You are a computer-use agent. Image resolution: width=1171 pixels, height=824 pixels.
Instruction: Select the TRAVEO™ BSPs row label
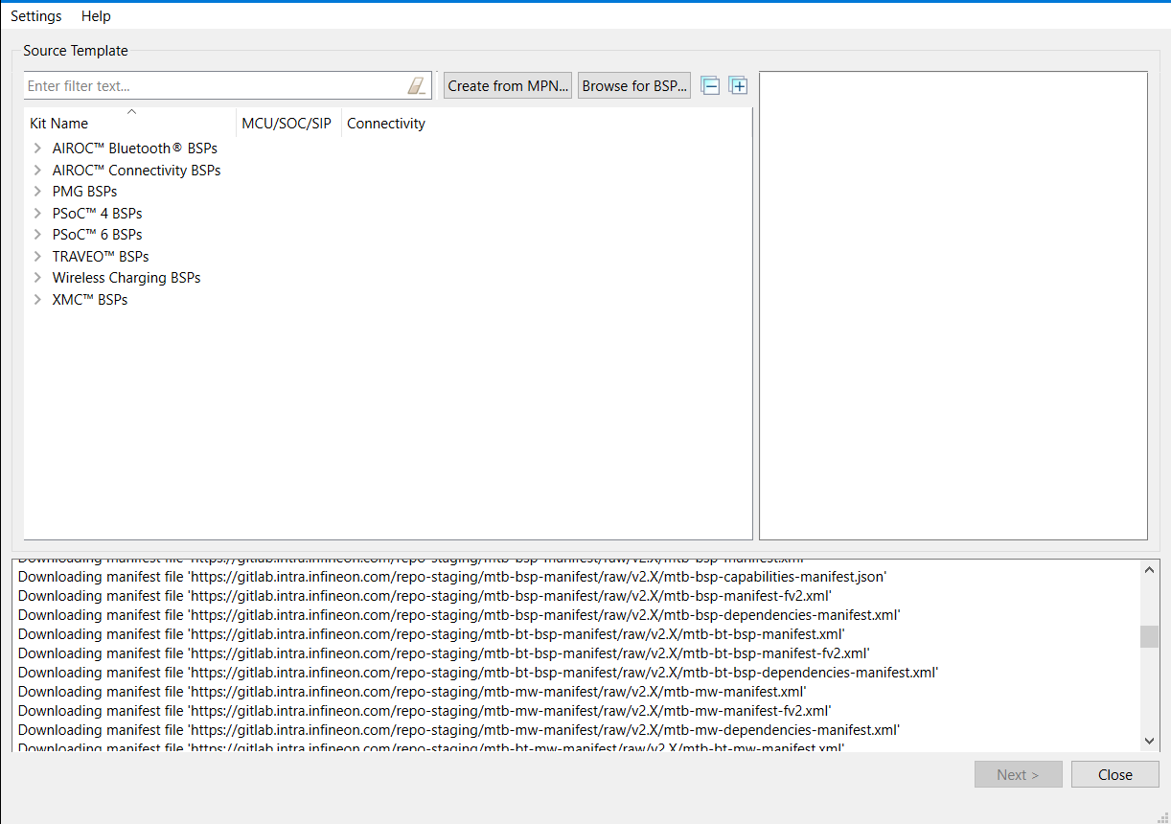(101, 257)
